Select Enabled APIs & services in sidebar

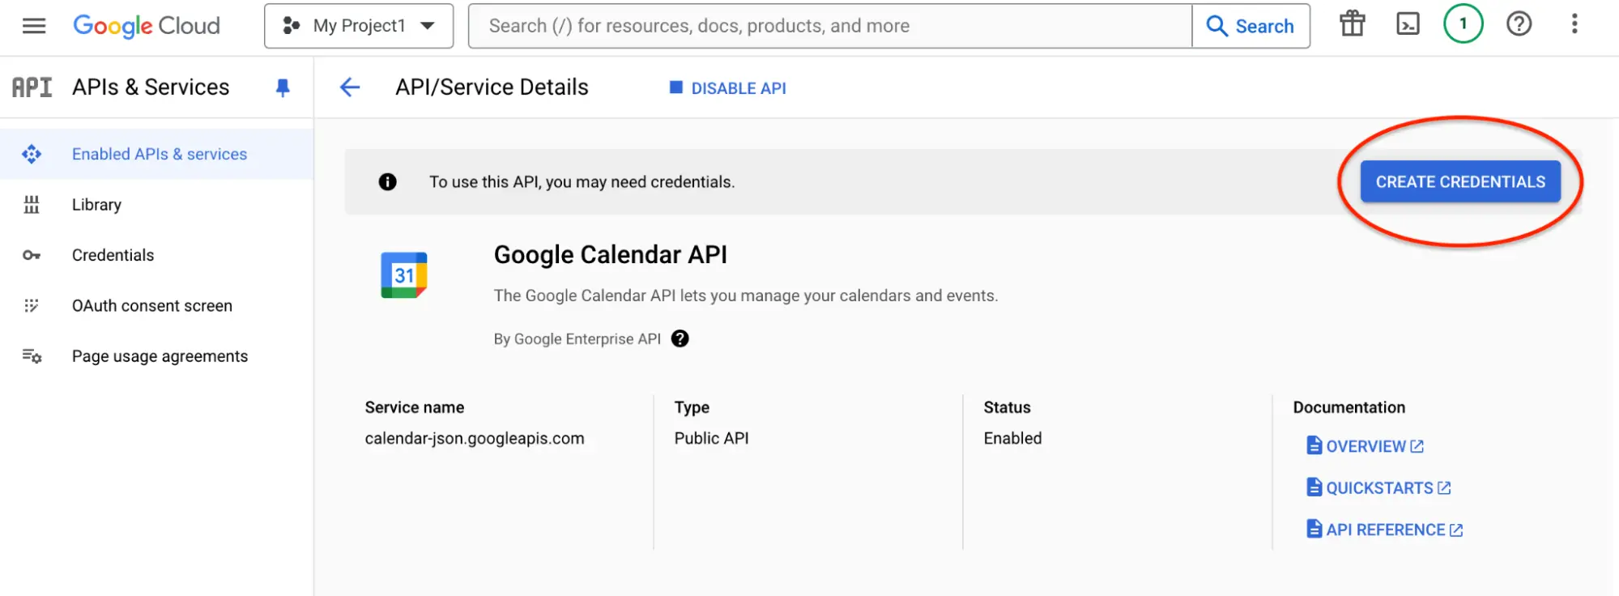[x=156, y=154]
